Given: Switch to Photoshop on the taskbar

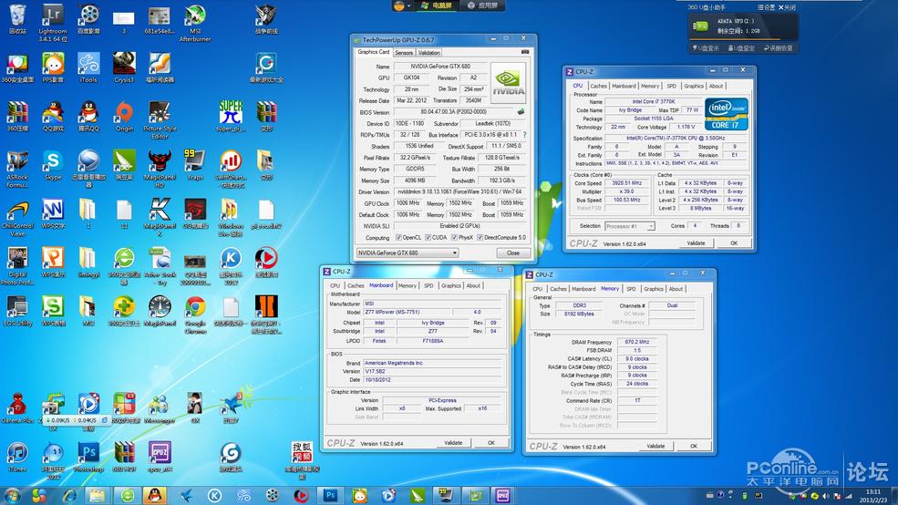Looking at the screenshot, I should 330,495.
